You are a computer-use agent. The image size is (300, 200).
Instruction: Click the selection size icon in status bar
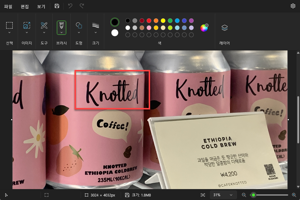(47, 195)
